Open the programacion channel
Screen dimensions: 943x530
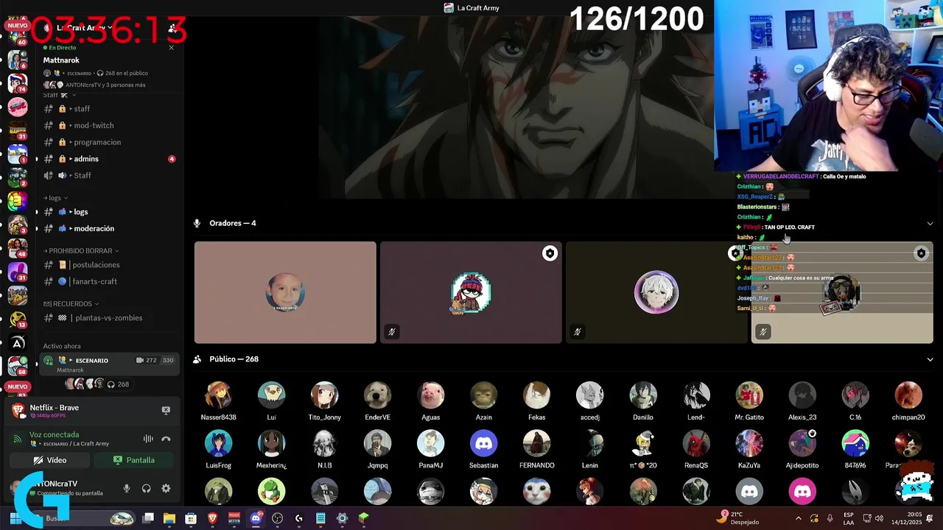pyautogui.click(x=109, y=142)
